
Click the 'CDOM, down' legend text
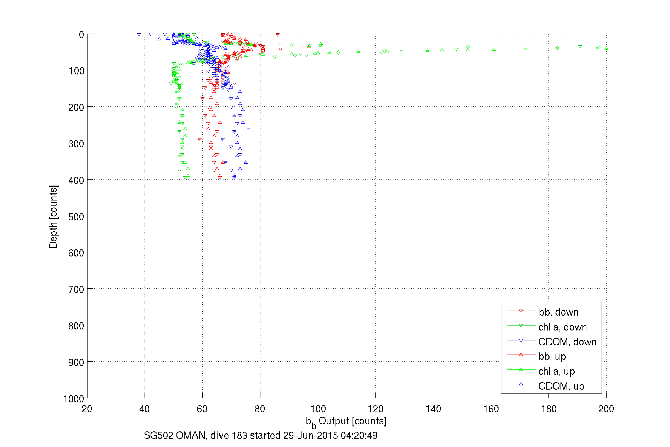point(567,342)
